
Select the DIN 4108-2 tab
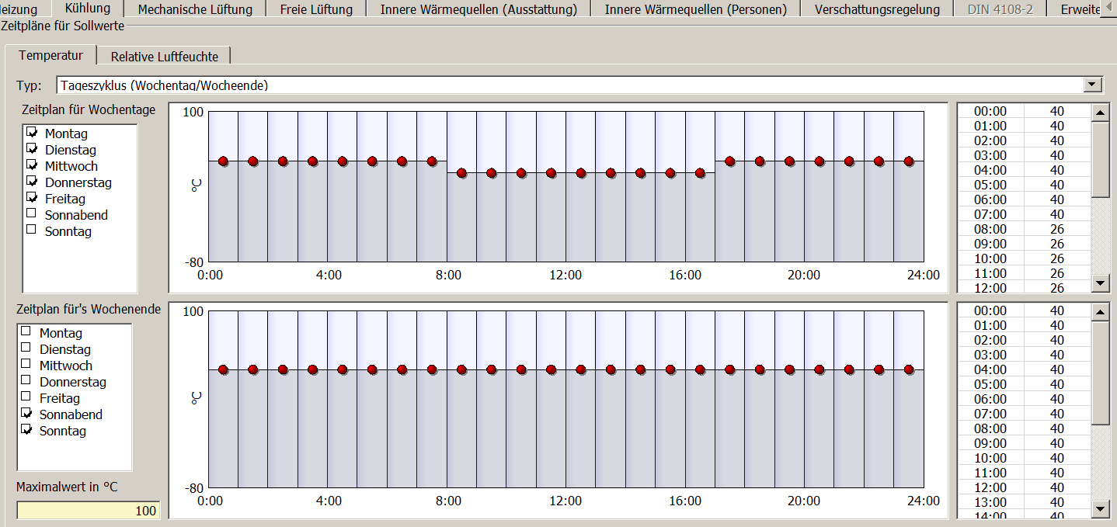click(1000, 9)
